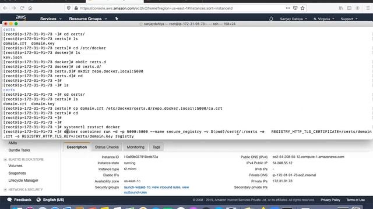The image size is (373, 209).
Task: Open the AWS pin shortcuts icon
Action: (117, 19)
